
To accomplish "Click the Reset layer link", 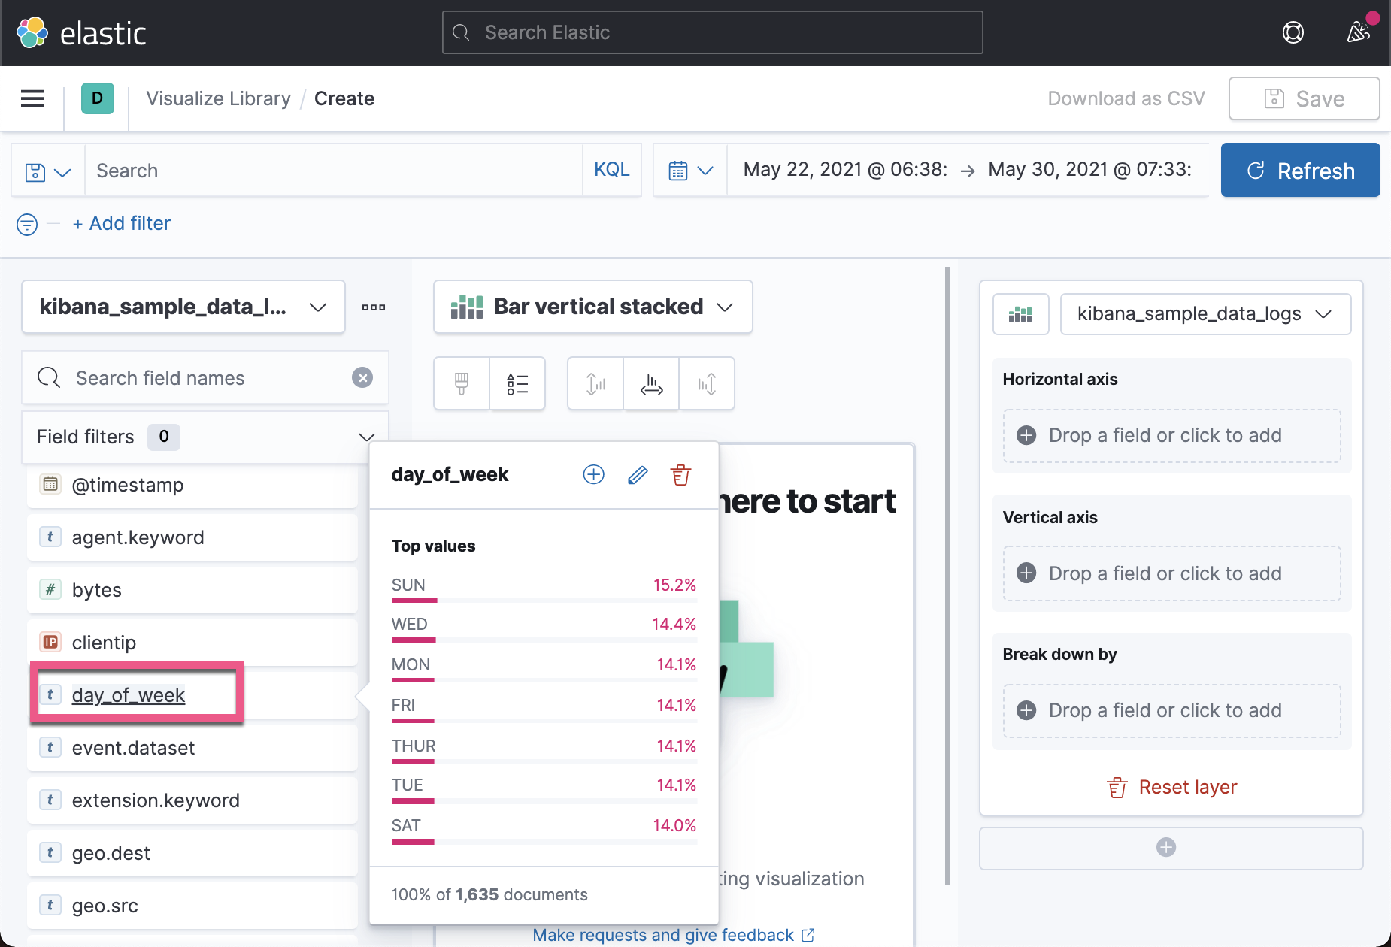I will point(1171,787).
